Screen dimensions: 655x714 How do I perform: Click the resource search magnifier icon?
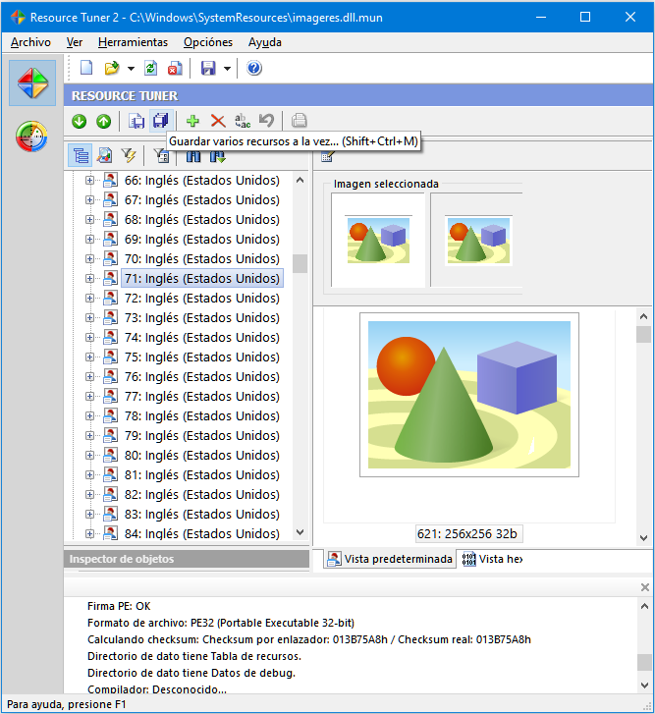[105, 156]
